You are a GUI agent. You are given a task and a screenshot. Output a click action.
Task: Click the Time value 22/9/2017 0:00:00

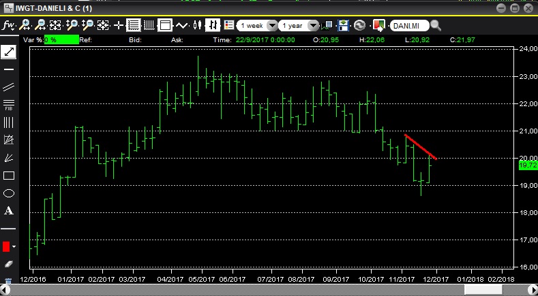click(265, 39)
